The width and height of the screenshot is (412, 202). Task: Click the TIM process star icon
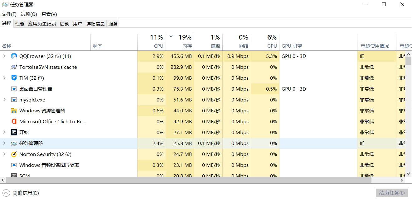(x=14, y=78)
